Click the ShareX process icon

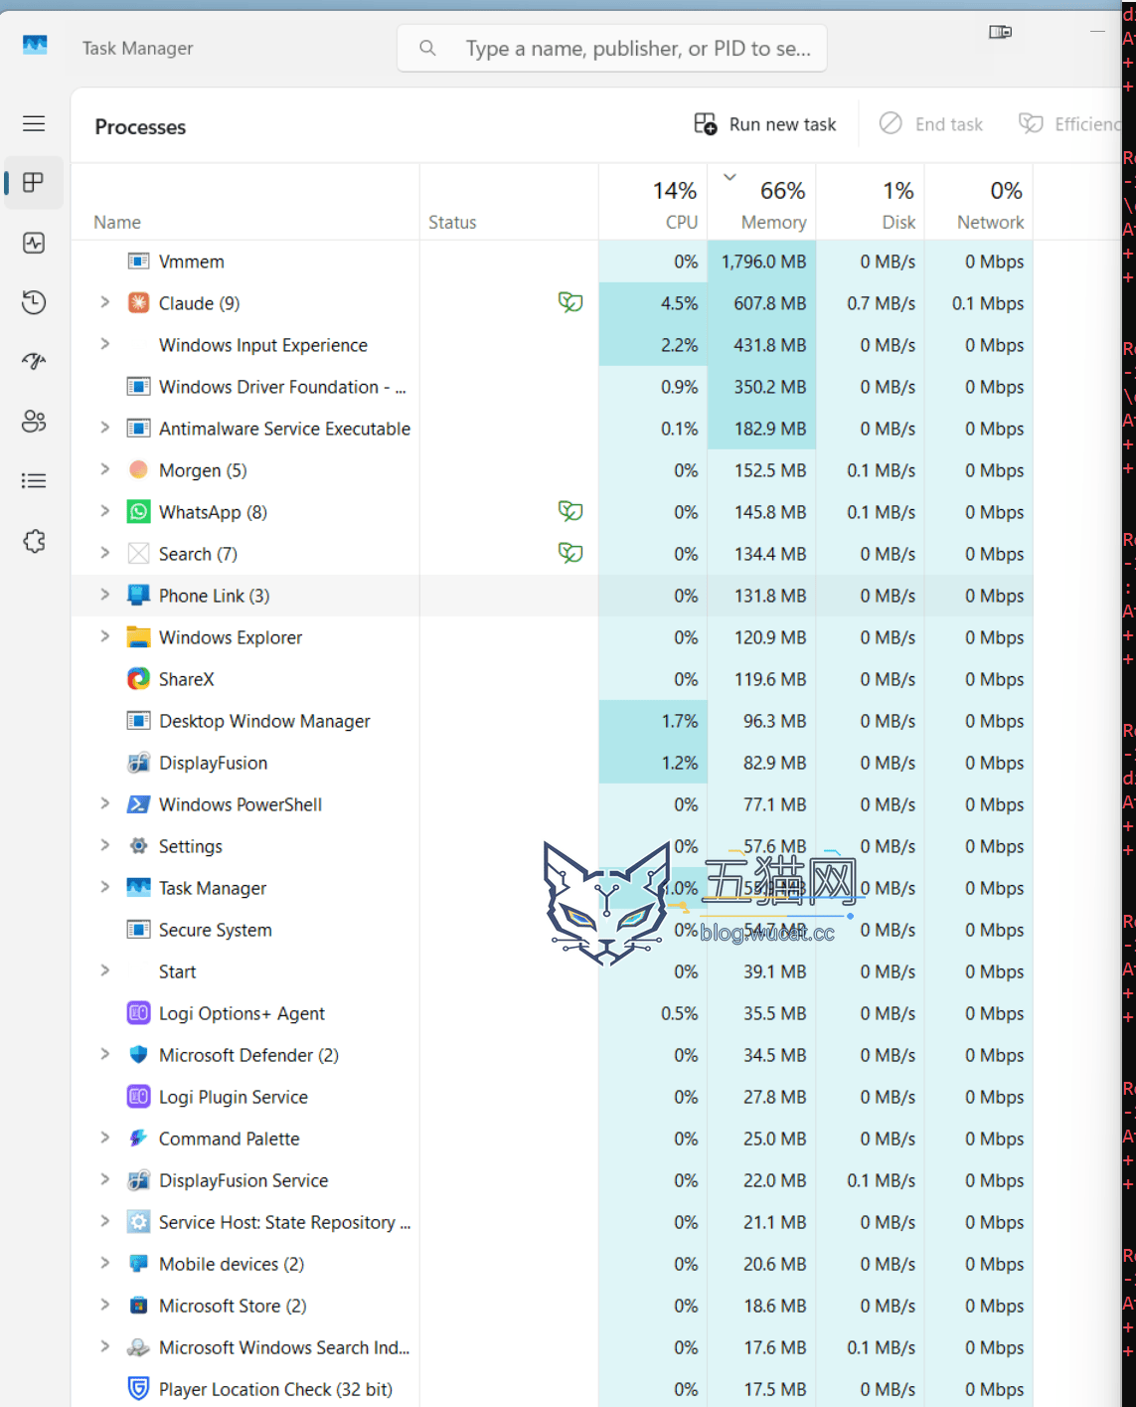pyautogui.click(x=139, y=679)
